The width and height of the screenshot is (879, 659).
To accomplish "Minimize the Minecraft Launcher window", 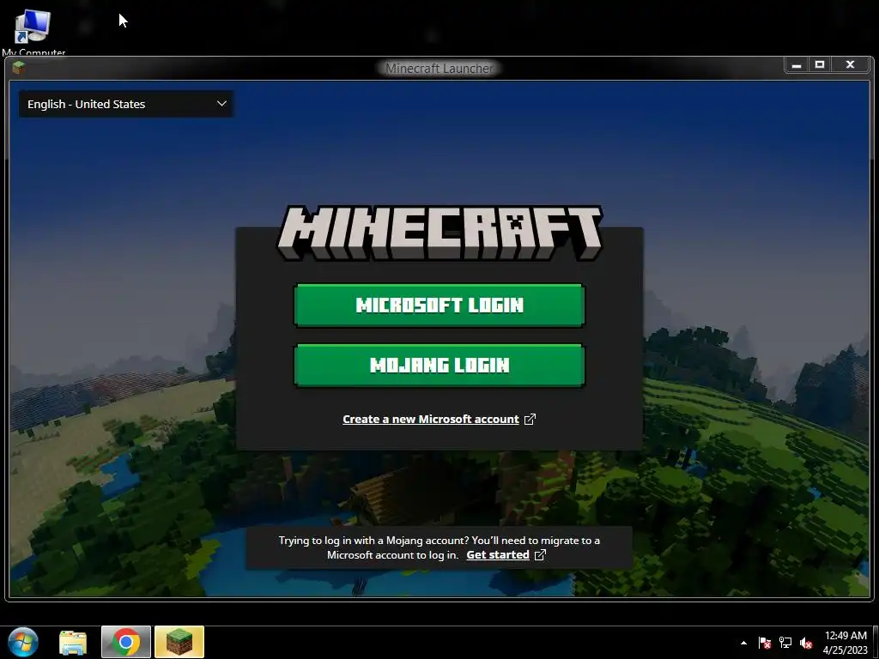I will (x=797, y=65).
